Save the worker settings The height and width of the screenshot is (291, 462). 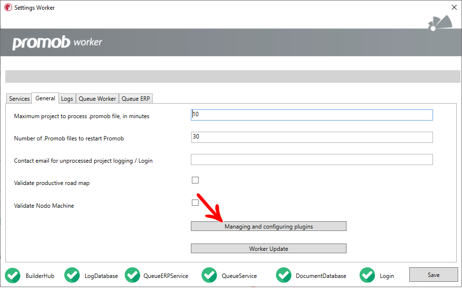[433, 275]
